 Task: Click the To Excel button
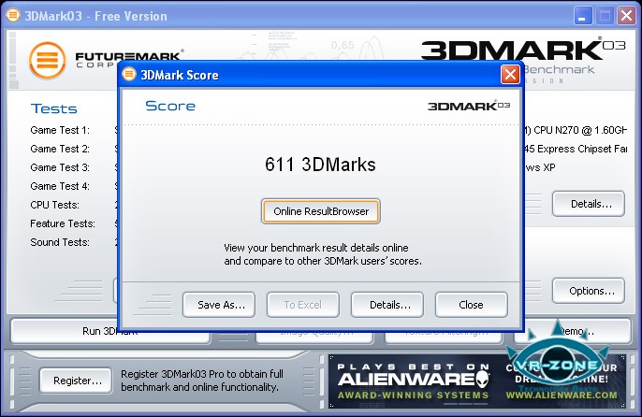[302, 305]
